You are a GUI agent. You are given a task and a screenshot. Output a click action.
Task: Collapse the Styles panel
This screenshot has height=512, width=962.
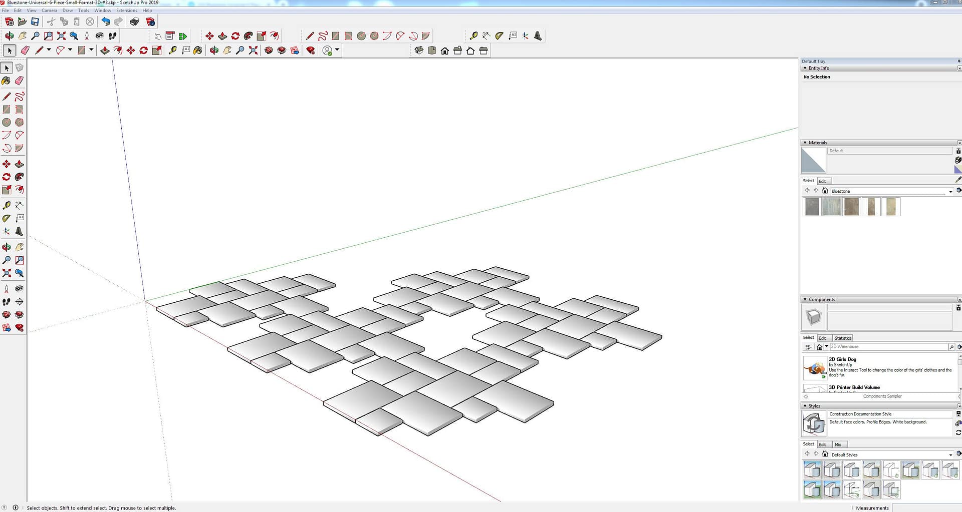pos(805,406)
